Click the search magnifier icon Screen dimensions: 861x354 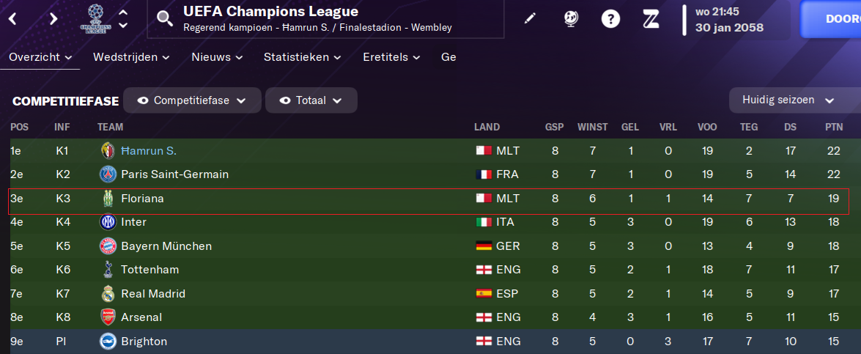[165, 18]
